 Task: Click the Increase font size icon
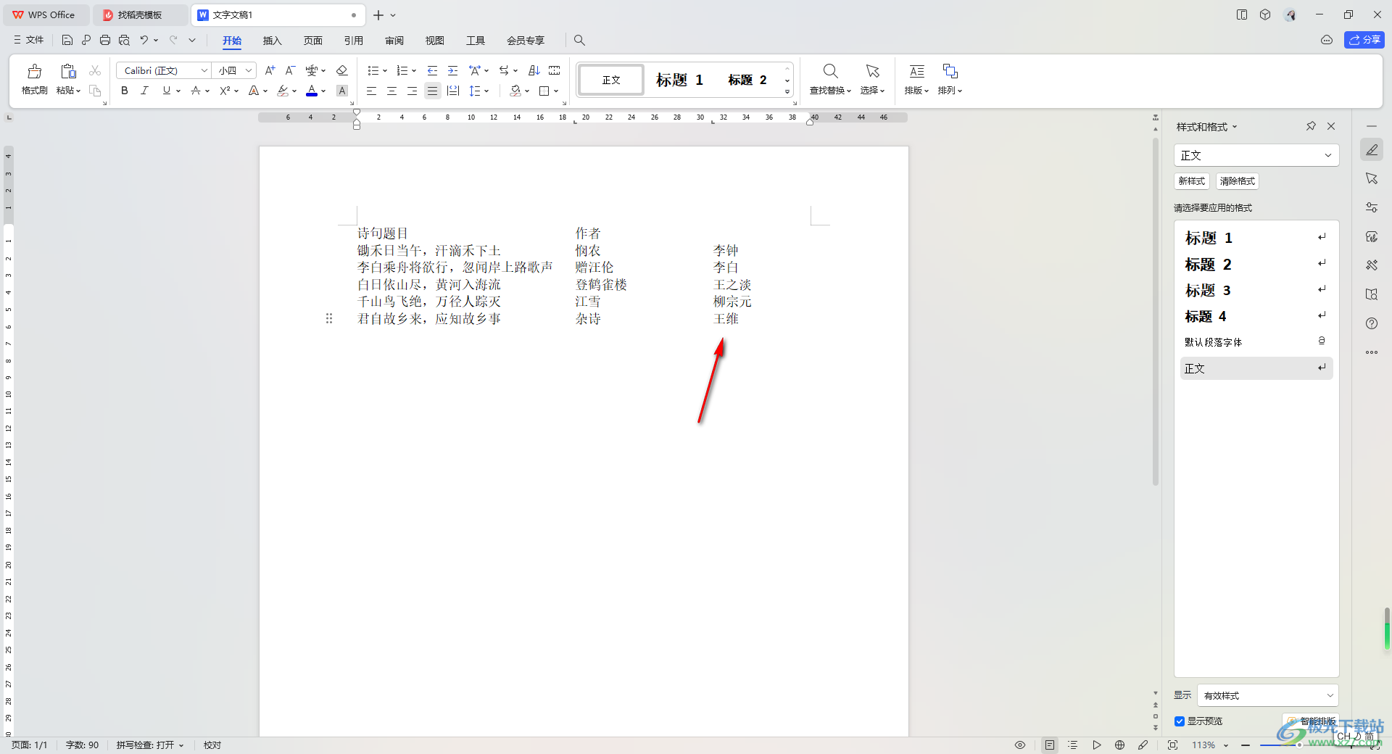point(270,70)
